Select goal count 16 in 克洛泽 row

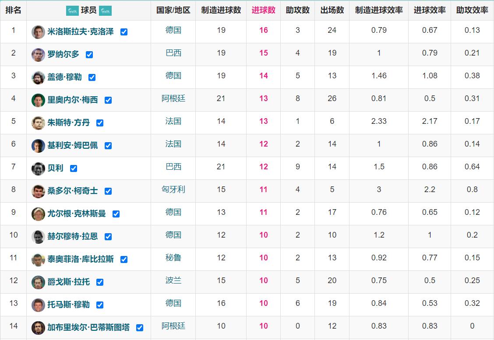tap(263, 30)
